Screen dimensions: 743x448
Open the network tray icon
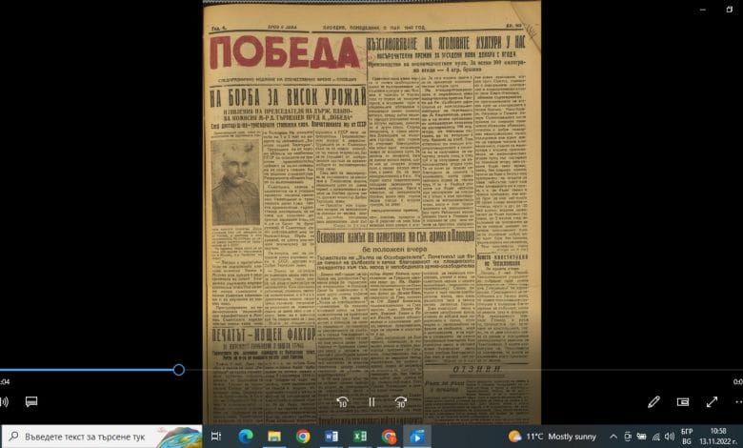coord(655,437)
